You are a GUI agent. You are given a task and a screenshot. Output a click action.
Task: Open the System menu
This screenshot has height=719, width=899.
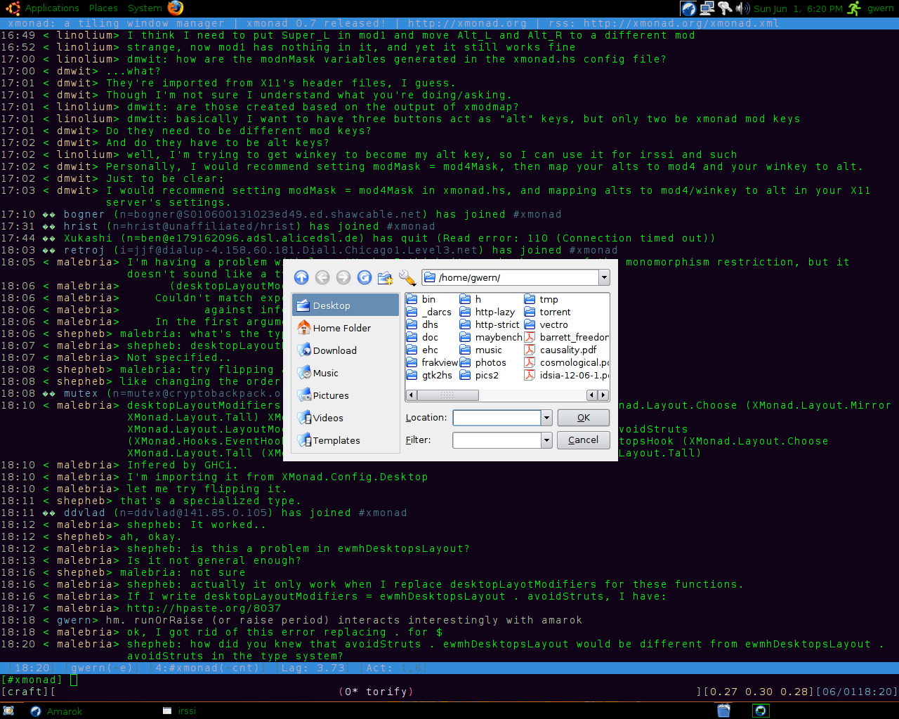tap(145, 8)
